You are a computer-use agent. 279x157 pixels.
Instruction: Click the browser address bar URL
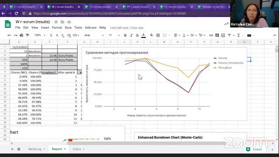coord(109,14)
